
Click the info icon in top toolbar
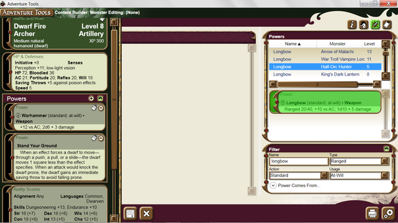pyautogui.click(x=352, y=25)
